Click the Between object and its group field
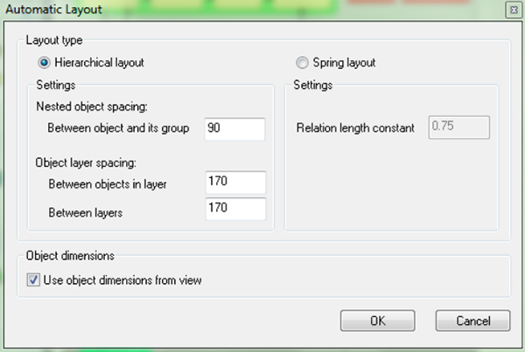This screenshot has width=525, height=352. pyautogui.click(x=235, y=128)
